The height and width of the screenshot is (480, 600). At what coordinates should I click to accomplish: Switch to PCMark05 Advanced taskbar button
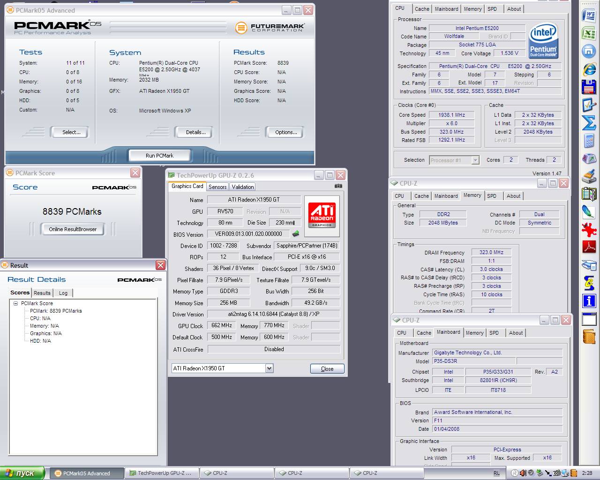(86, 473)
